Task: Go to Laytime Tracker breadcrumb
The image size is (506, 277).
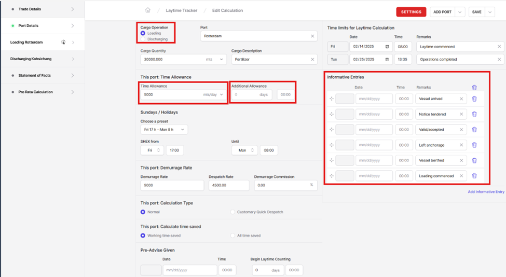Action: coord(181,10)
